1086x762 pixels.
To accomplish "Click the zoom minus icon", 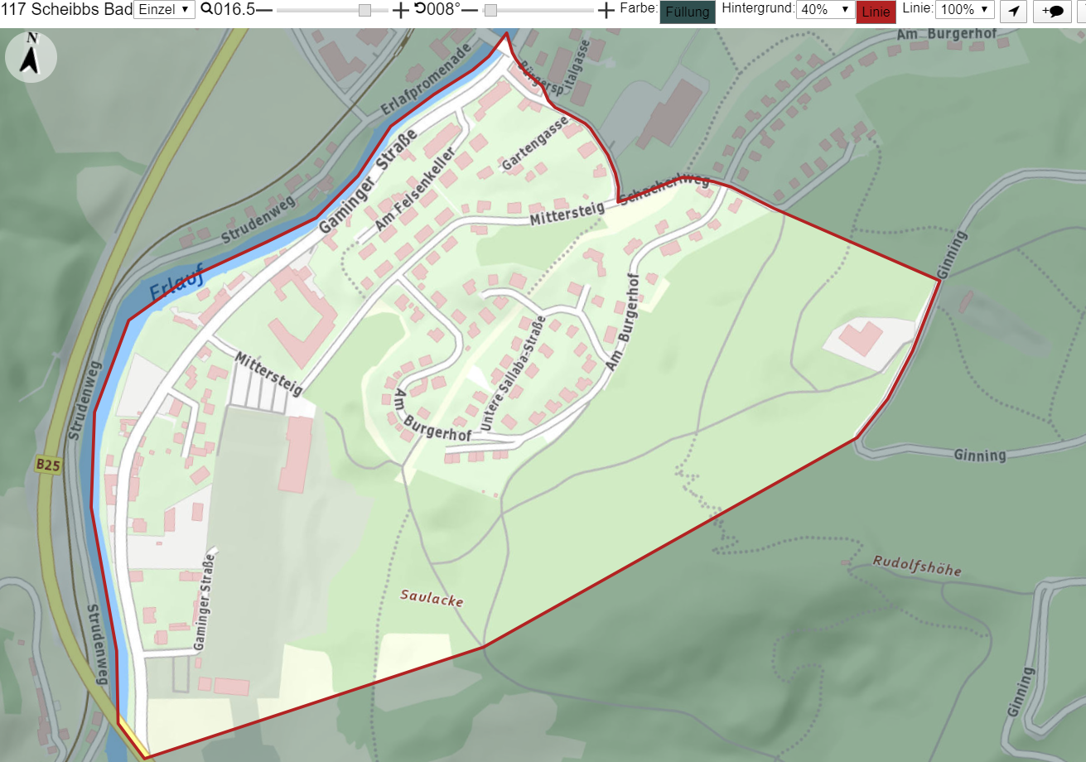I will (x=264, y=10).
